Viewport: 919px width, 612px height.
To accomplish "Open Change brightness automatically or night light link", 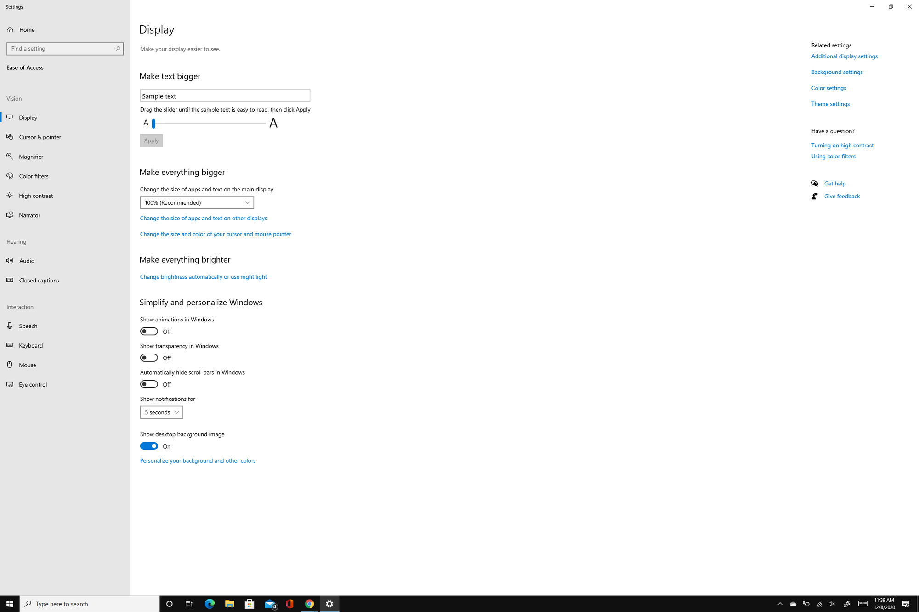I will [204, 277].
